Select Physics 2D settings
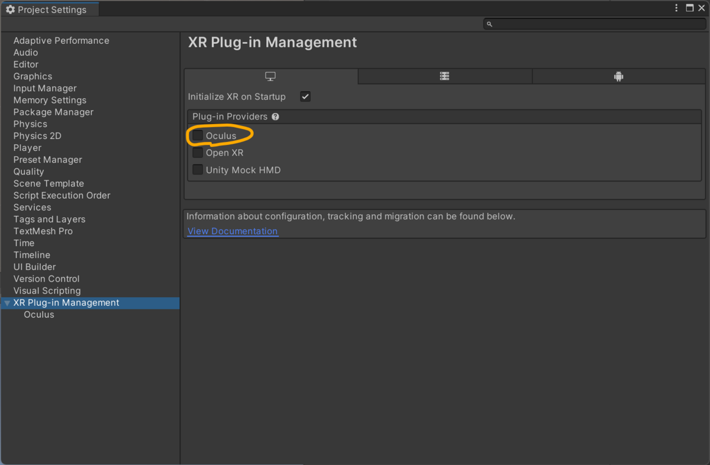This screenshot has width=710, height=465. pyautogui.click(x=37, y=136)
